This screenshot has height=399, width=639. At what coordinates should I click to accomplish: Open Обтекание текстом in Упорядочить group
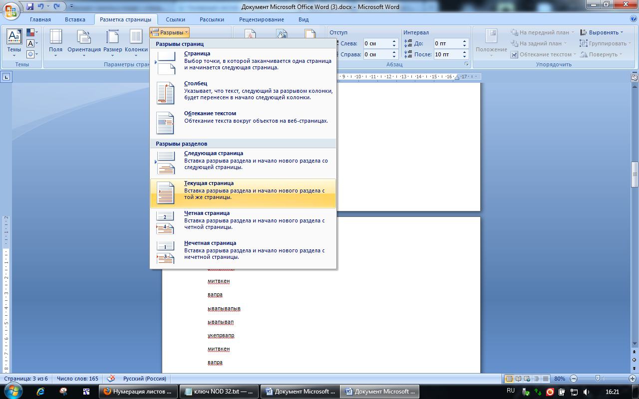(543, 54)
